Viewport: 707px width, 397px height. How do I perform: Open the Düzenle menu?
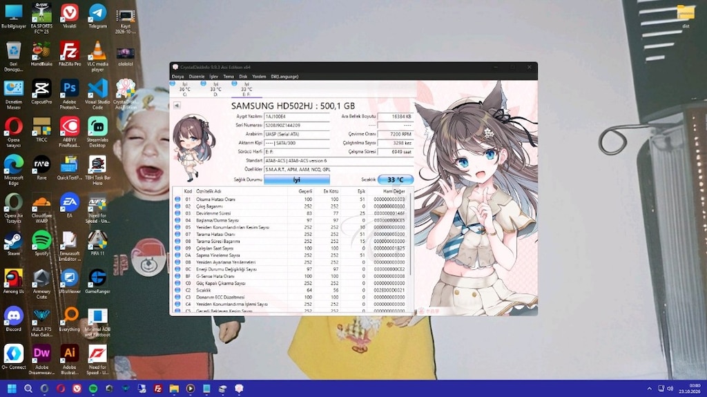197,77
